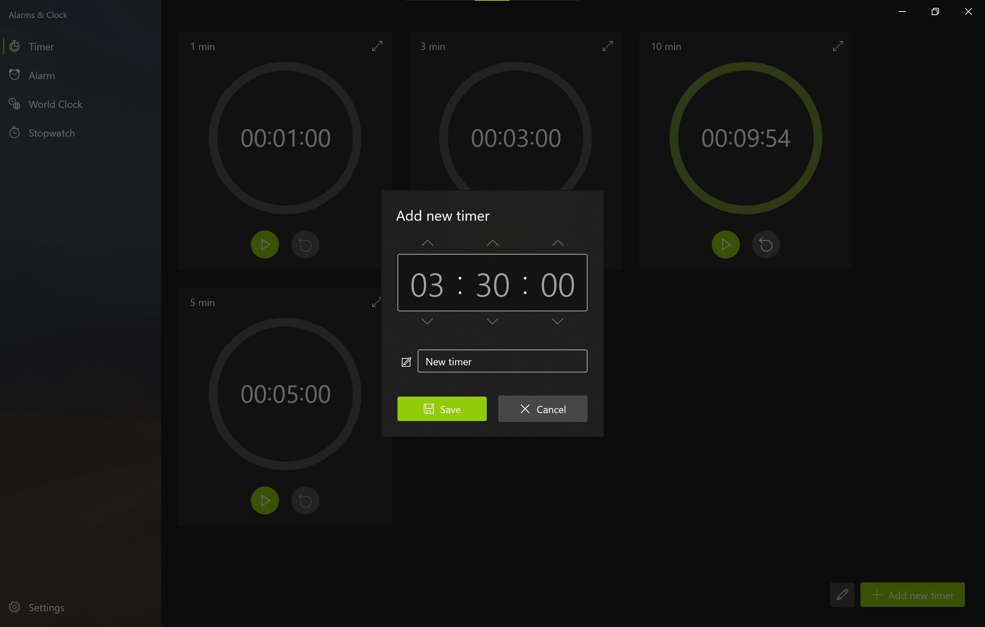Increase minutes with the up chevron
985x627 pixels.
pyautogui.click(x=492, y=243)
